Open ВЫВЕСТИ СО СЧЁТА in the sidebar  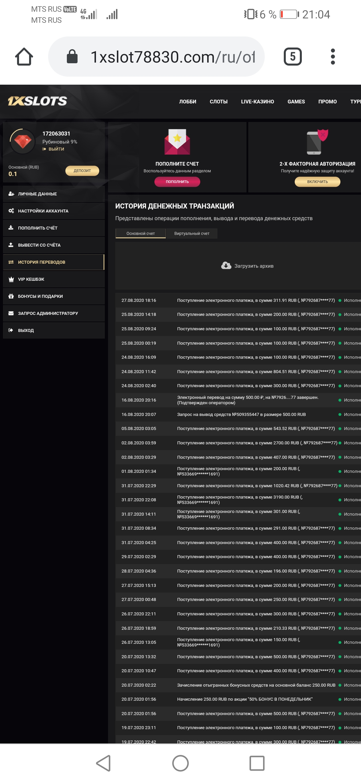(39, 245)
